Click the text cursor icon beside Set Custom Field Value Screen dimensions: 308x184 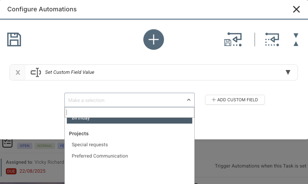pyautogui.click(x=36, y=72)
